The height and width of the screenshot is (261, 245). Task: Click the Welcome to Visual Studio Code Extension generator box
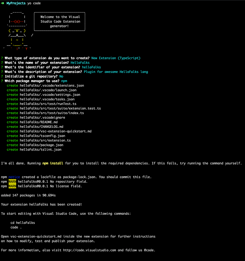60,21
